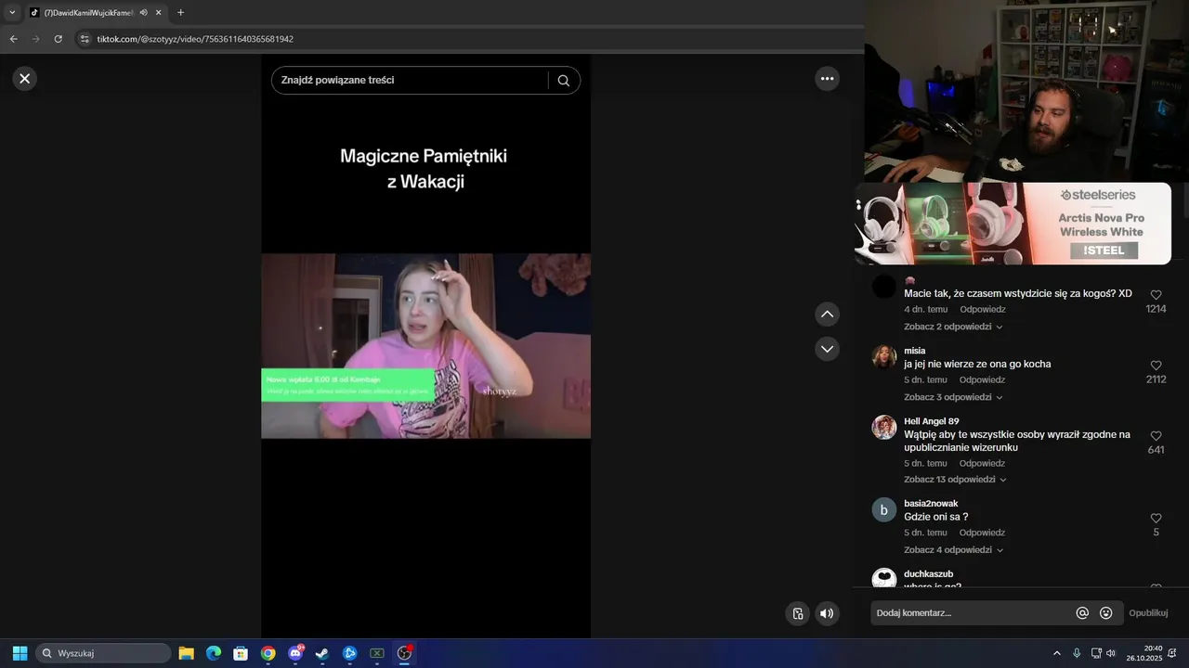Click the playing TikTok video frame
1189x668 pixels.
425,346
